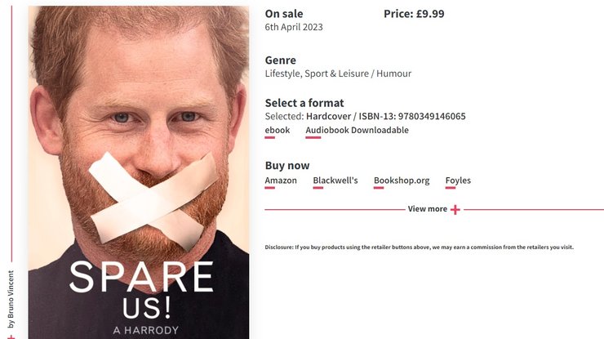Click the pink plus icon beside View more
Viewport: 604px width, 339px height.
pyautogui.click(x=455, y=210)
